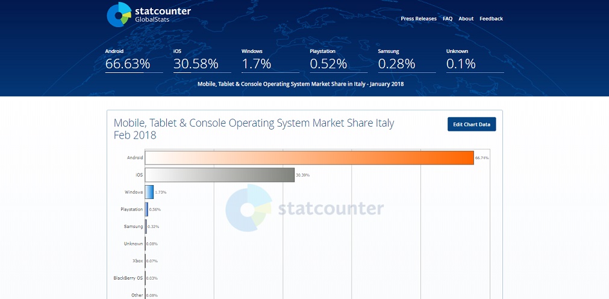Click the Other axis label in chart
This screenshot has height=299, width=609.
[137, 295]
